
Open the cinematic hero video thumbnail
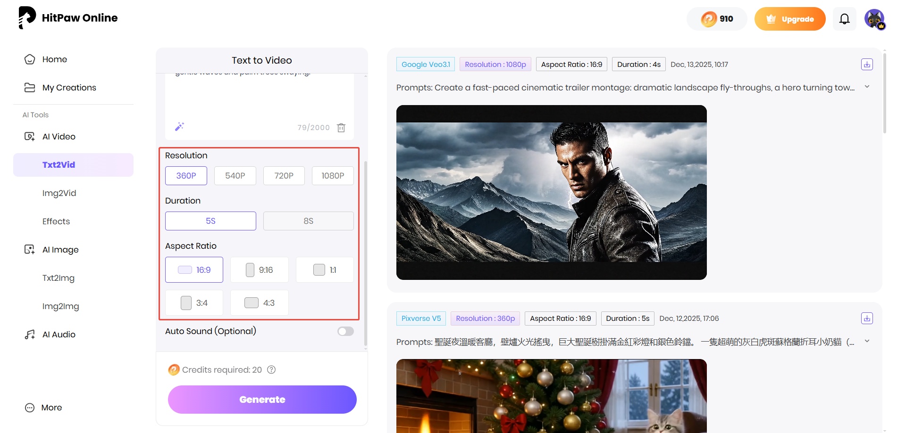pyautogui.click(x=551, y=192)
